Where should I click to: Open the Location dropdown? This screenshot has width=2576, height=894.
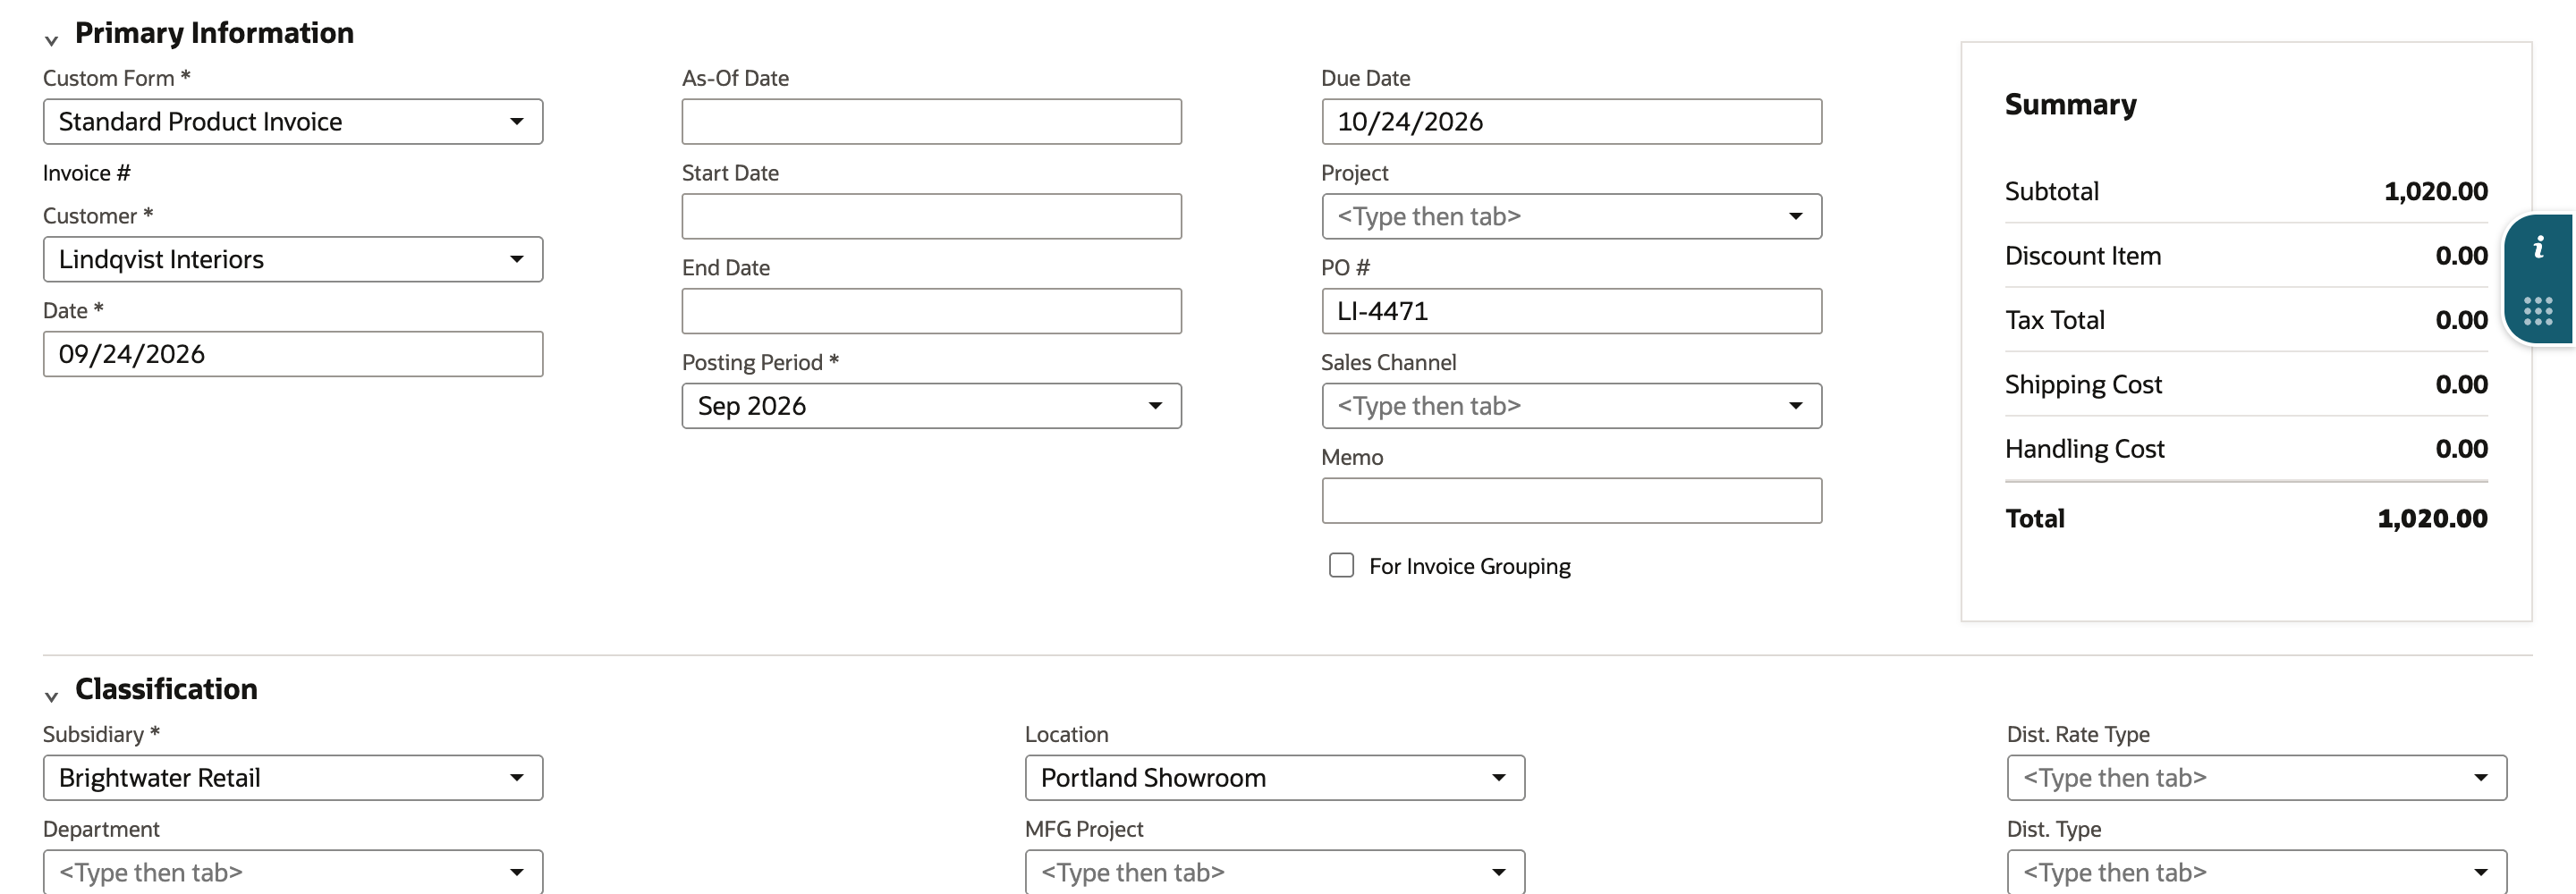pos(1274,778)
